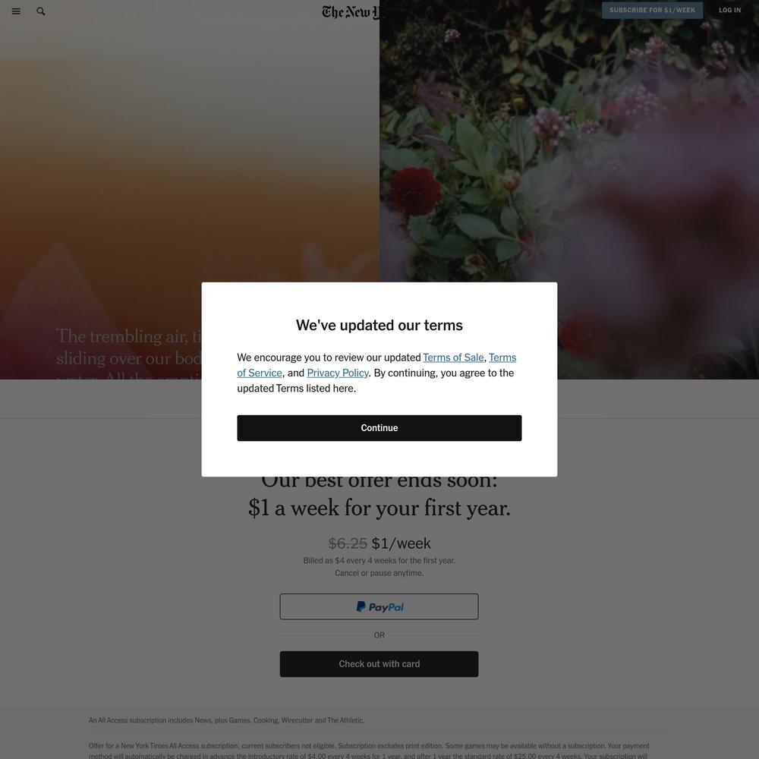This screenshot has width=759, height=759.
Task: Click the struck-through $6.25 price
Action: tap(348, 543)
